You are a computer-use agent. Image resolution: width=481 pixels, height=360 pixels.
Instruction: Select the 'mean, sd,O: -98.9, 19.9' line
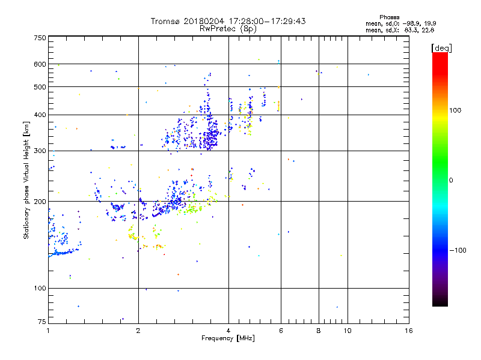(400, 23)
